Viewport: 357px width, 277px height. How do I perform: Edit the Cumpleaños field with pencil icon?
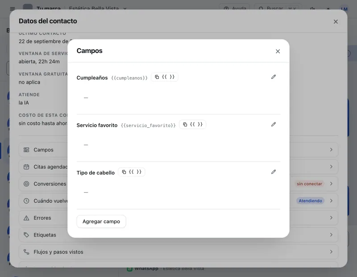(274, 77)
